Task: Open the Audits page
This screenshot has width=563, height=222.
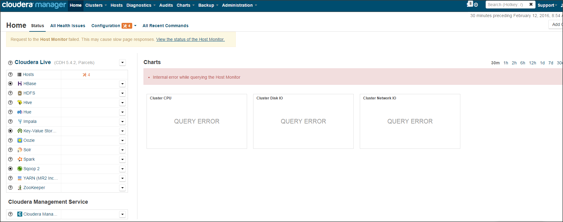Action: tap(166, 5)
